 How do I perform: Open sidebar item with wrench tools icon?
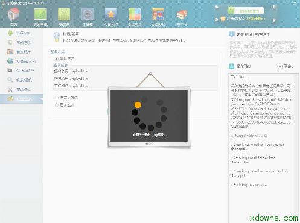(x=22, y=89)
